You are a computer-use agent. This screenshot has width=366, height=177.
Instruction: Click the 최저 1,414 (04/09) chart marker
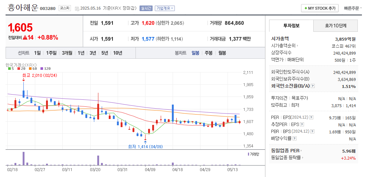click(x=146, y=147)
